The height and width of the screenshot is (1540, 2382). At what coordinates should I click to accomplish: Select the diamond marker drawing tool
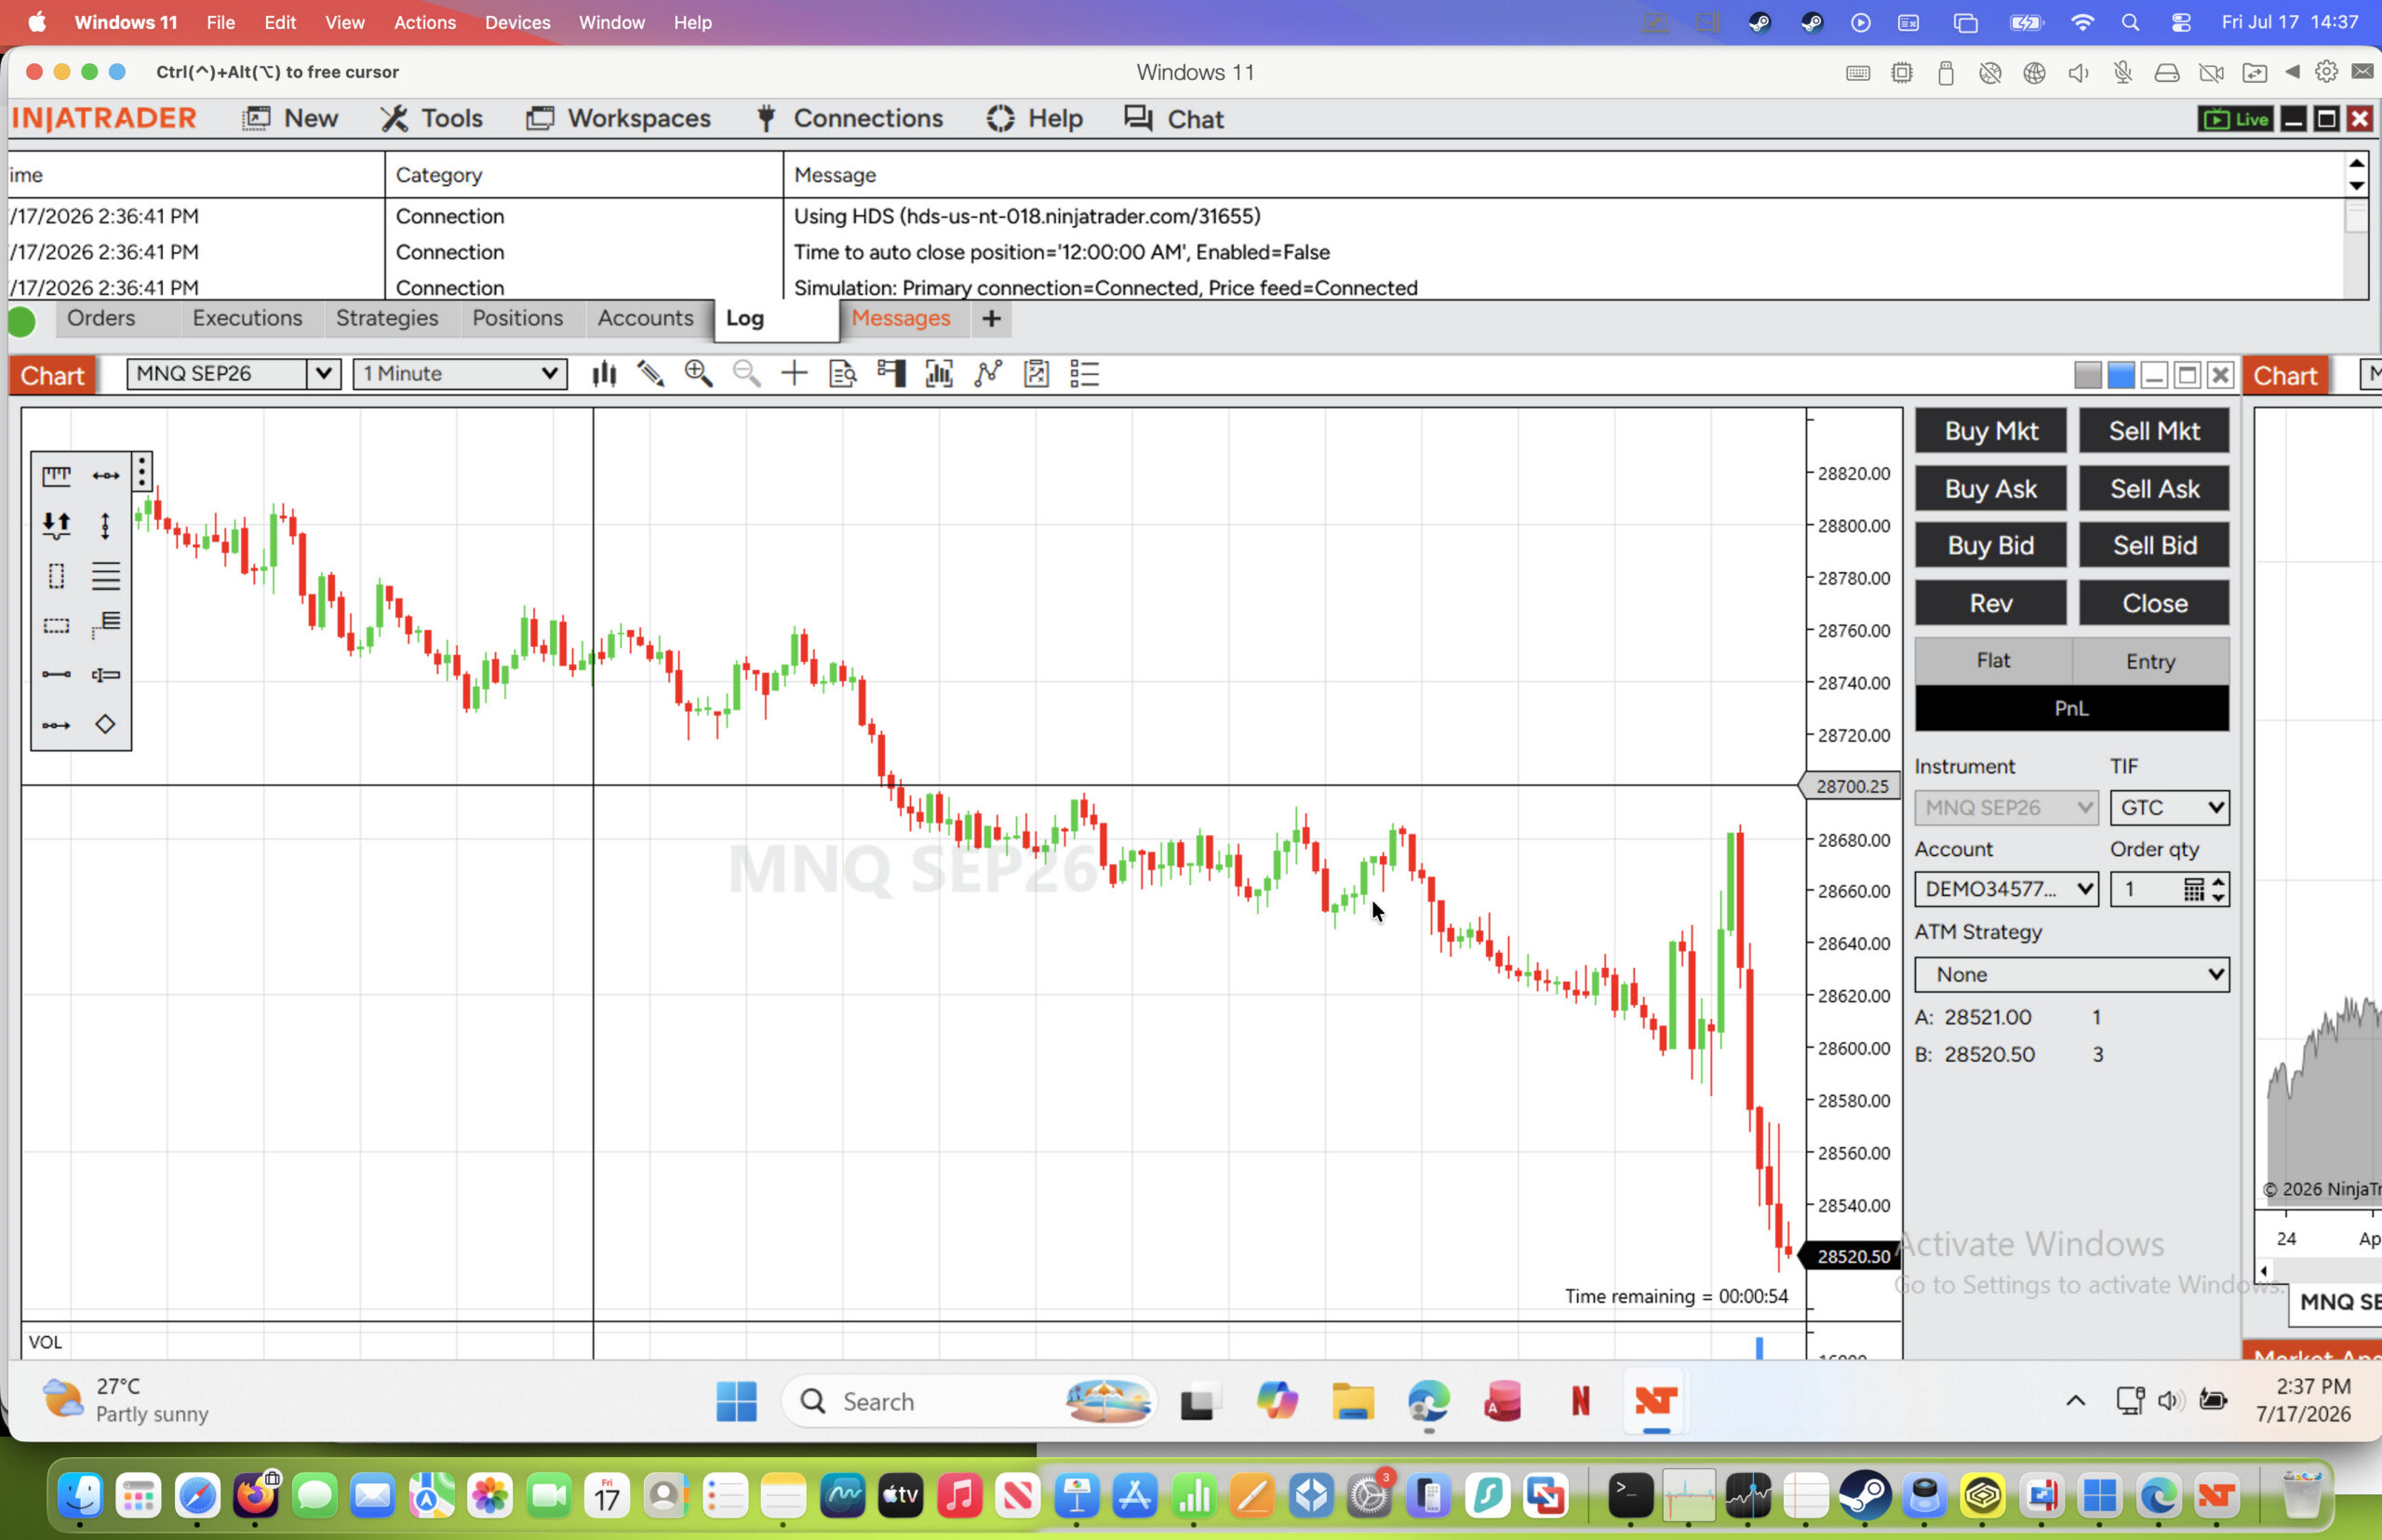click(105, 724)
